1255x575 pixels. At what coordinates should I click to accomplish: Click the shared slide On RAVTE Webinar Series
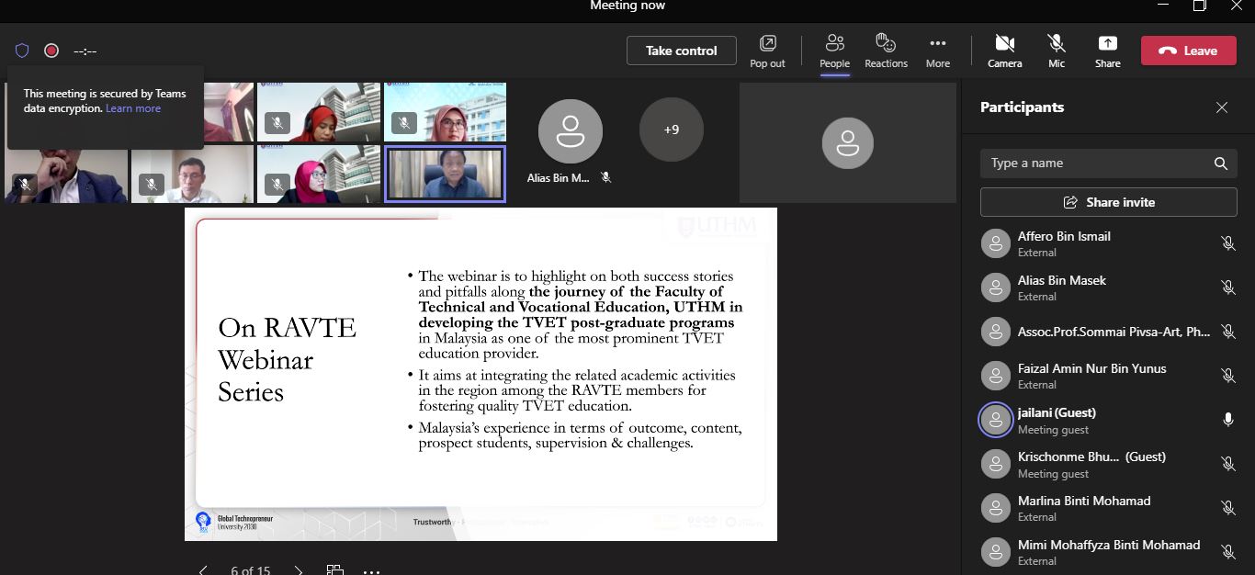coord(481,374)
